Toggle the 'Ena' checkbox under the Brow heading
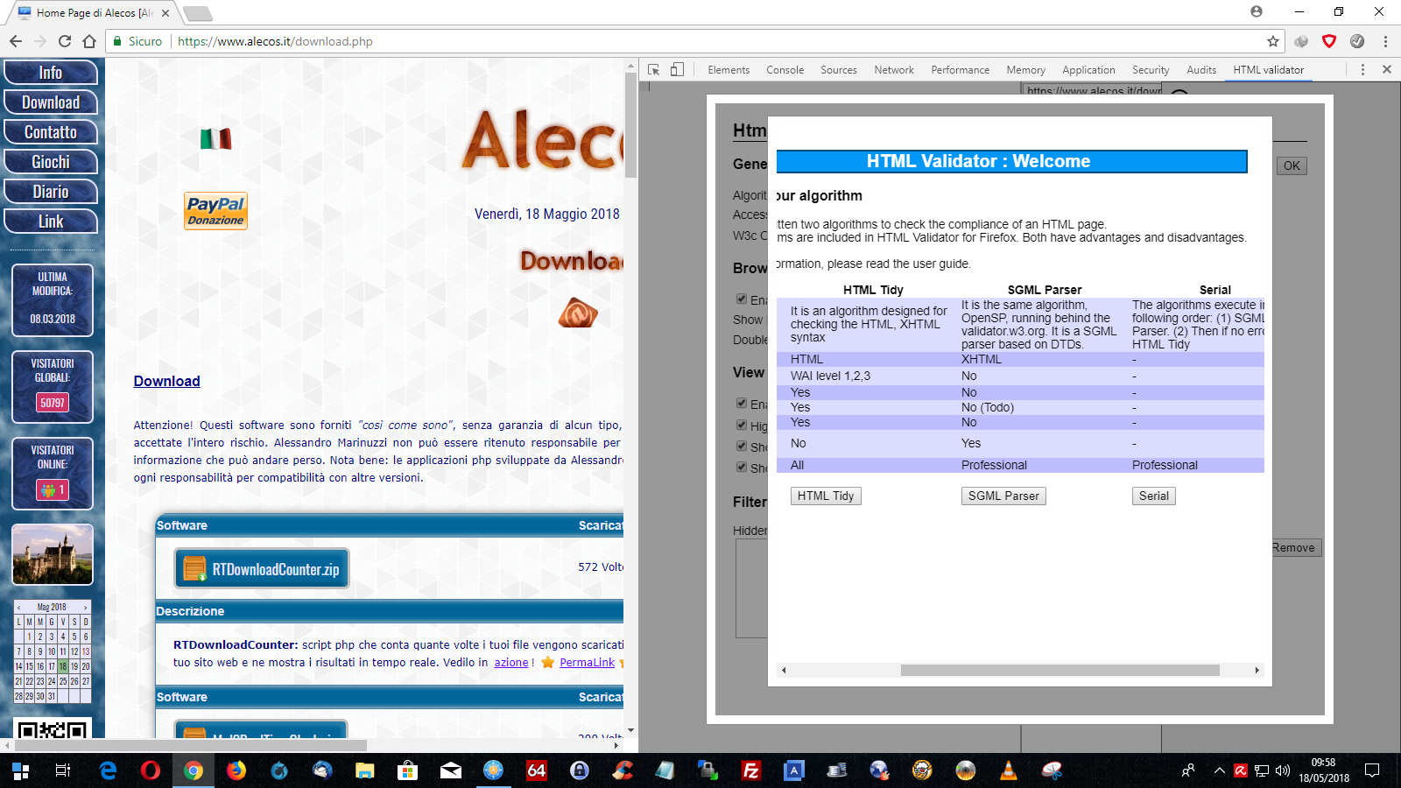 click(x=742, y=299)
